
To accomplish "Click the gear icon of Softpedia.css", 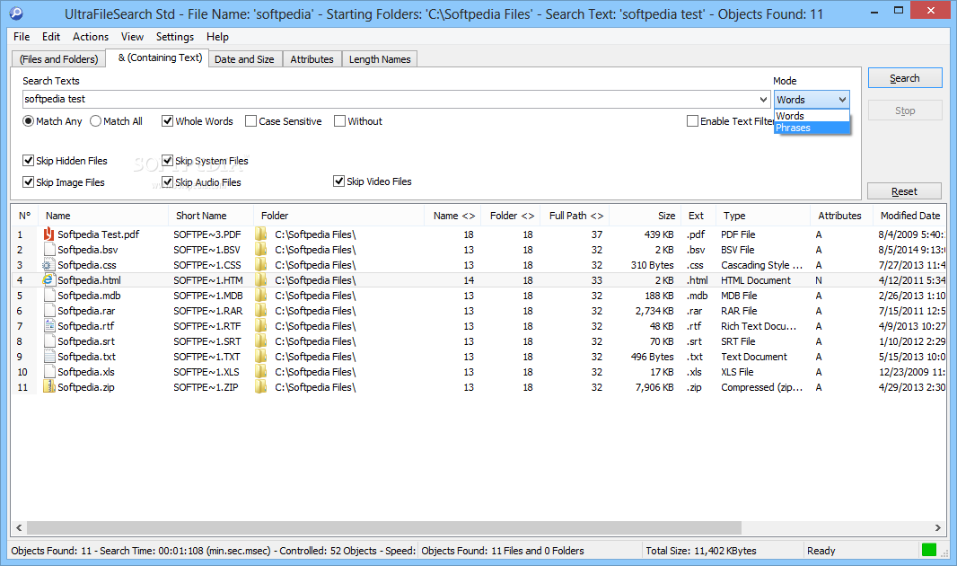I will (x=48, y=265).
